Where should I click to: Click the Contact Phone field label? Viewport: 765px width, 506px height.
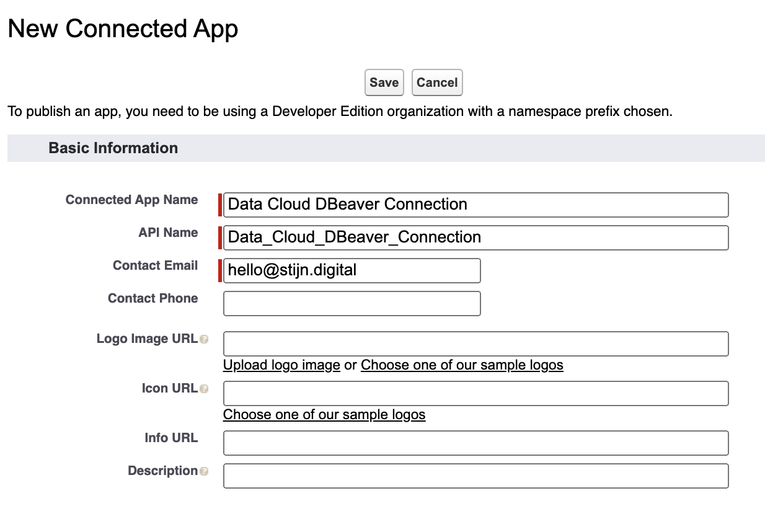pyautogui.click(x=153, y=298)
